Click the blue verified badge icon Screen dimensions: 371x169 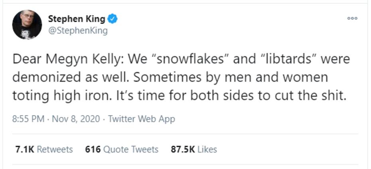click(x=113, y=18)
